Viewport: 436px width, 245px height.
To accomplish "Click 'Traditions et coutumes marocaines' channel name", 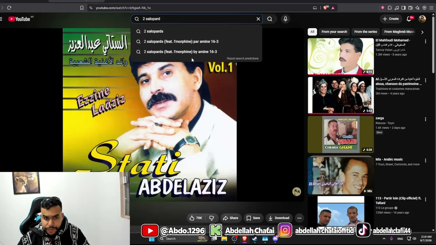I will [x=398, y=89].
